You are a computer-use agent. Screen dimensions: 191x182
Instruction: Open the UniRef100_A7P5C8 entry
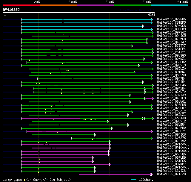[x=171, y=39]
